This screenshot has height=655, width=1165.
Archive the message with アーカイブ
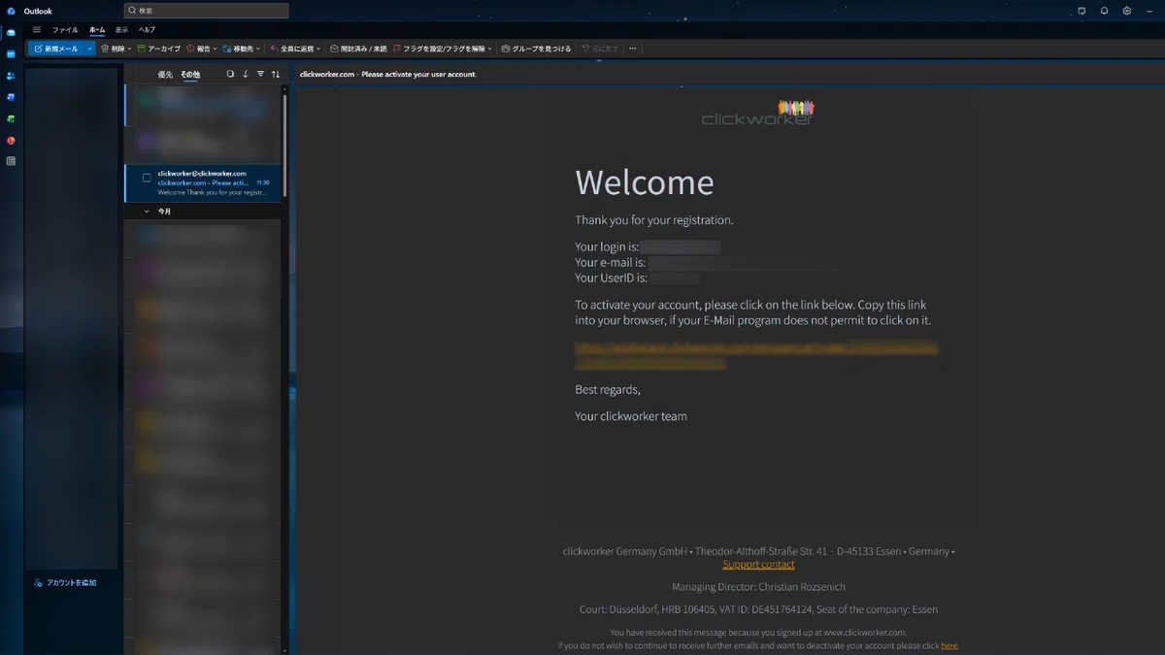[x=159, y=49]
